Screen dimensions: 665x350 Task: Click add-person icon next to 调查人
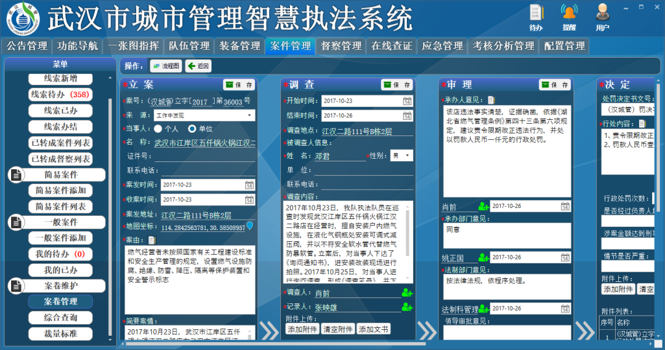(407, 292)
